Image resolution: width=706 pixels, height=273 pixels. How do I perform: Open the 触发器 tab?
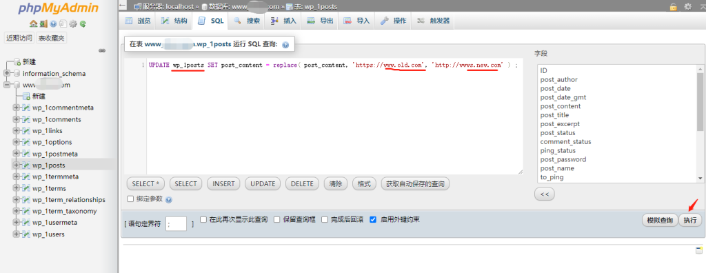pyautogui.click(x=433, y=21)
